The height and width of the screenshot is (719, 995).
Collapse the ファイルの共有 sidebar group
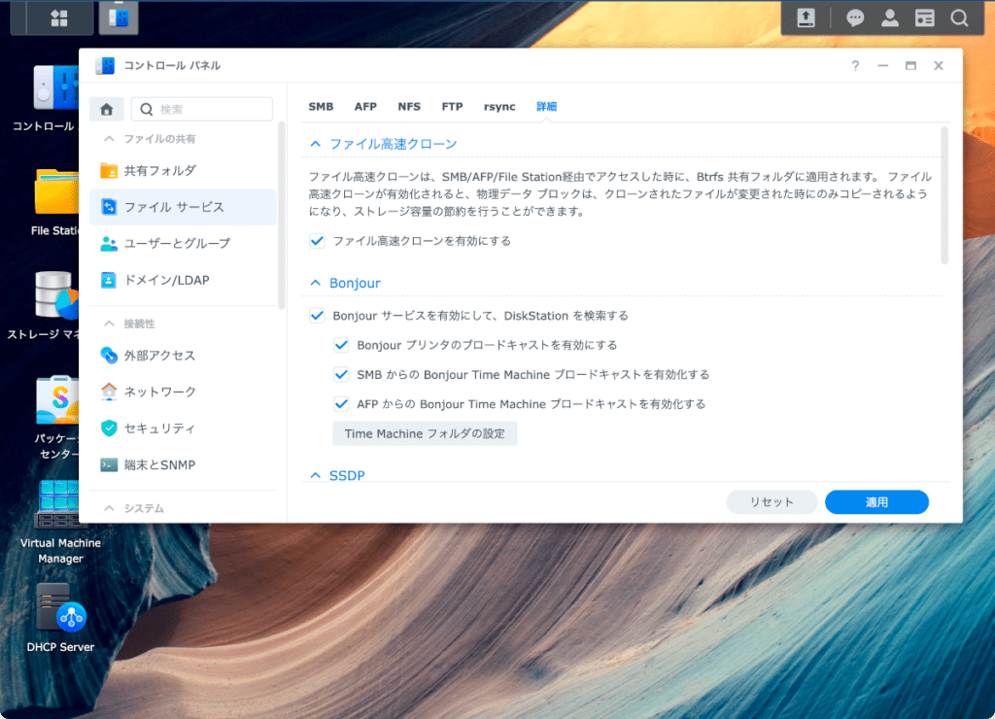point(109,139)
